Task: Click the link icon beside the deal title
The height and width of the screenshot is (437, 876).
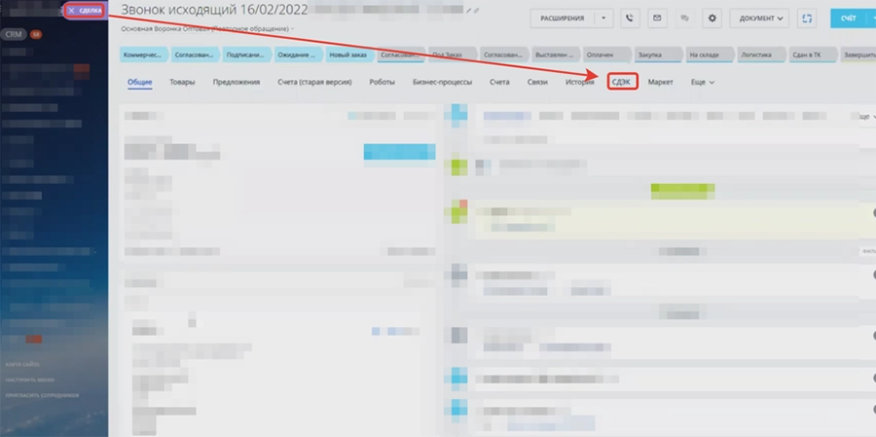Action: (477, 11)
